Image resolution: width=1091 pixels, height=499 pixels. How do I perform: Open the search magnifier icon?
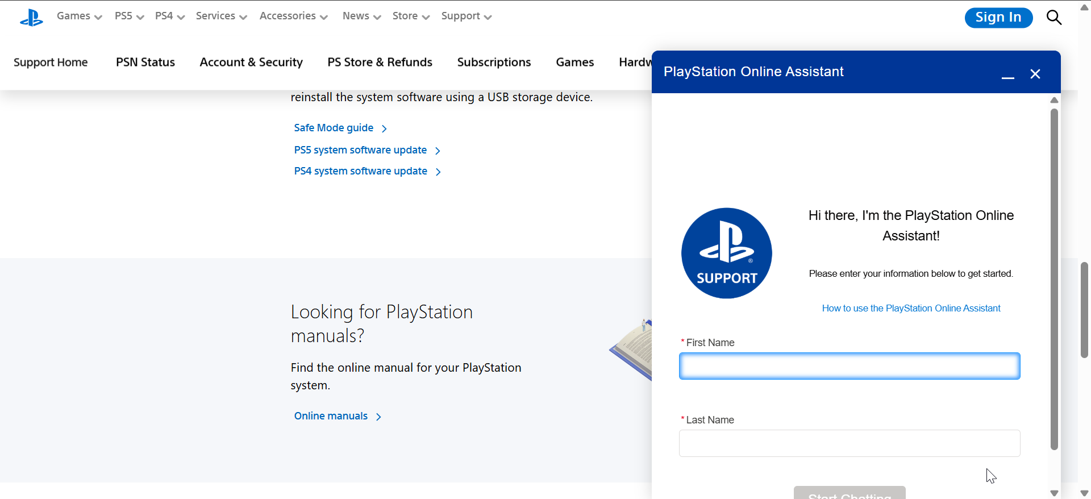click(x=1053, y=18)
